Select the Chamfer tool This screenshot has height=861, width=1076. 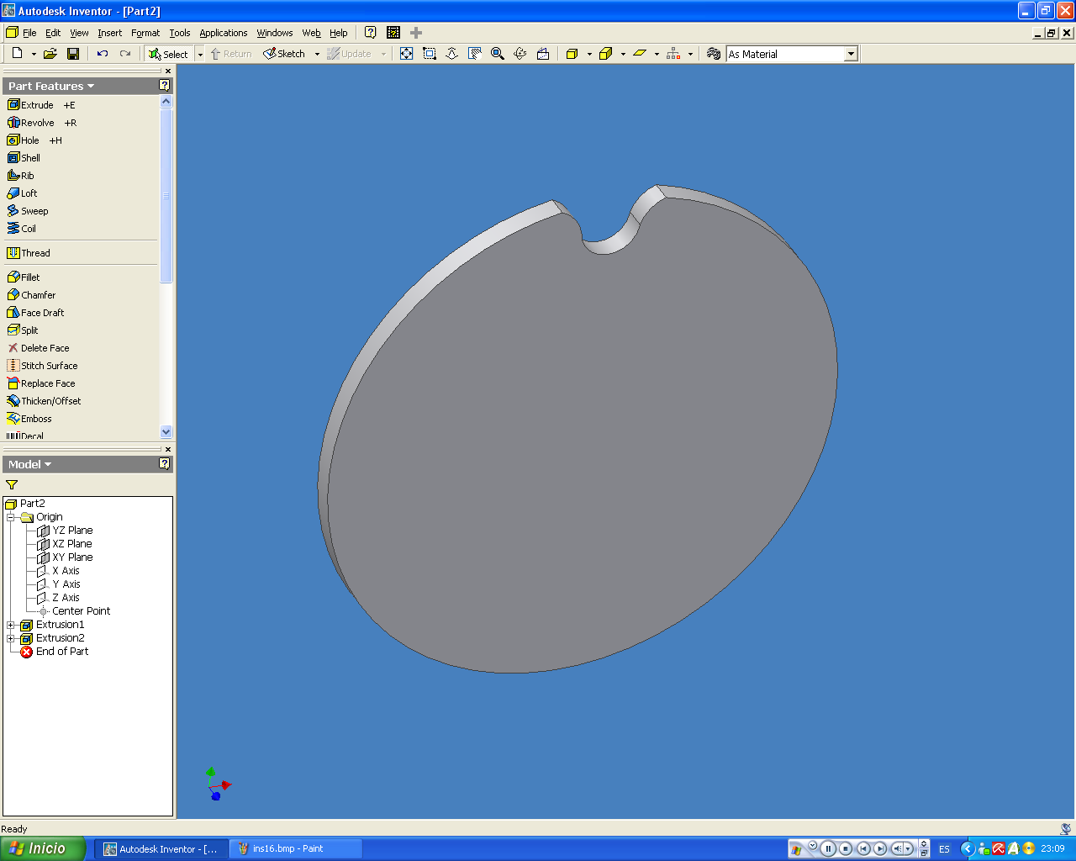[x=31, y=295]
